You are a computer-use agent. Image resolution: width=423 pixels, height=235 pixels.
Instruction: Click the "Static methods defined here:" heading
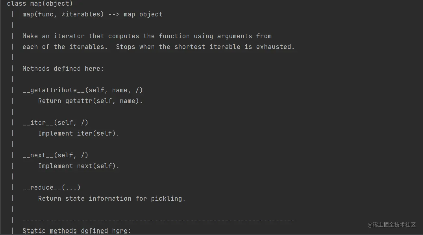77,231
